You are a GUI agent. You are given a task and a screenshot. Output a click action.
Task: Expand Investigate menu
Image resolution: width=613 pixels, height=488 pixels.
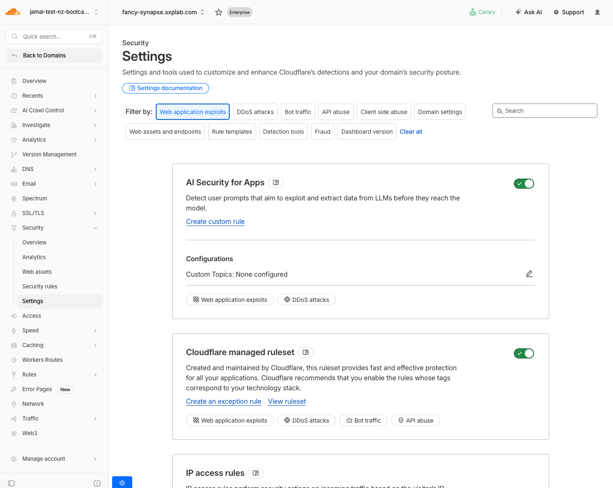[x=95, y=125]
